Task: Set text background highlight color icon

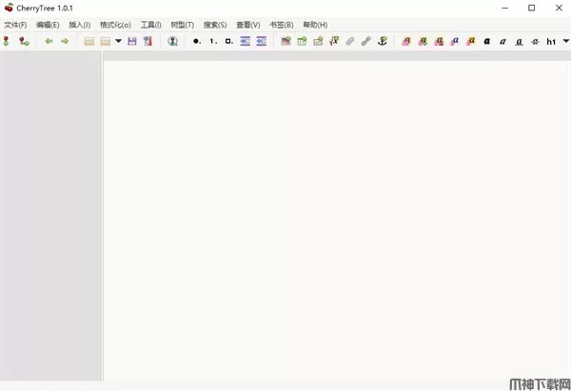Action: coord(471,41)
